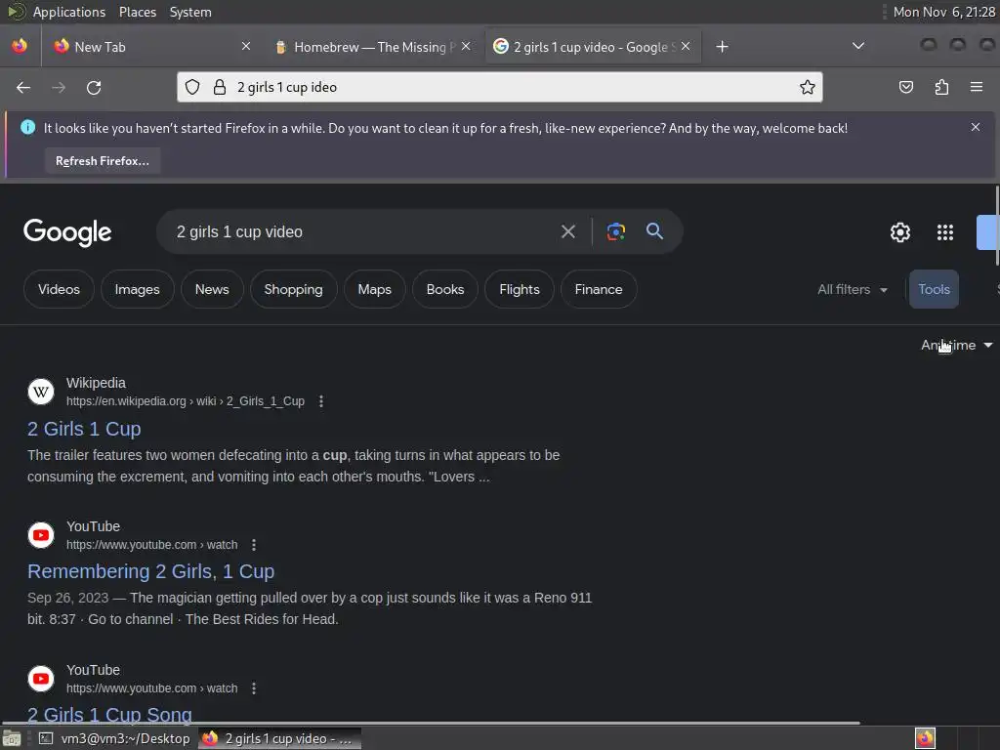Click the Wikipedia favicon in first result
Image resolution: width=1000 pixels, height=750 pixels.
tap(41, 391)
